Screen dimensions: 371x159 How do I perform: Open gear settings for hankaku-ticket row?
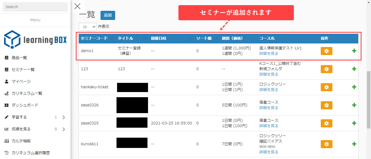[x=326, y=87]
